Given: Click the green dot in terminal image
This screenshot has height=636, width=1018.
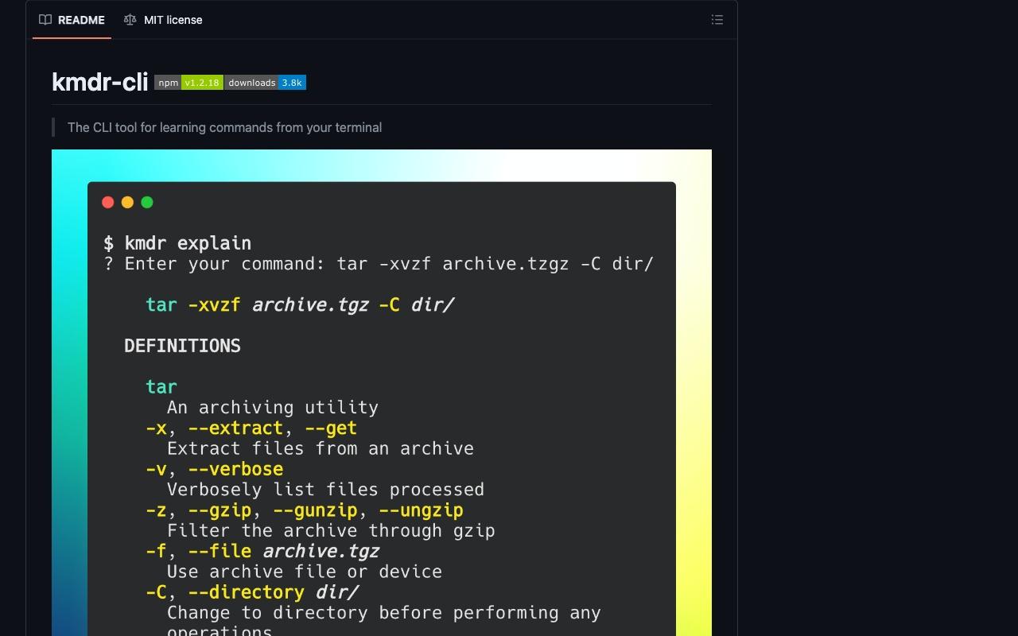Looking at the screenshot, I should click(147, 203).
